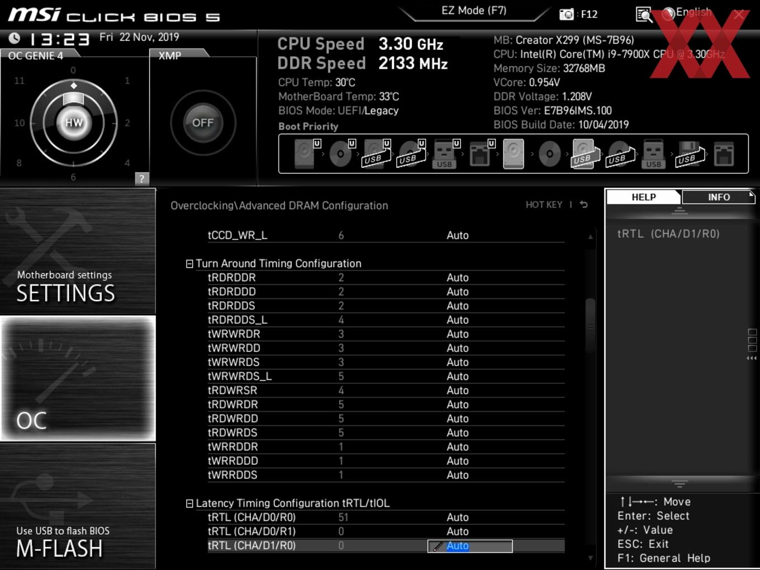Select the UEFI USB hard disk boot icon
Viewport: 760px width, 570px height.
pos(376,154)
